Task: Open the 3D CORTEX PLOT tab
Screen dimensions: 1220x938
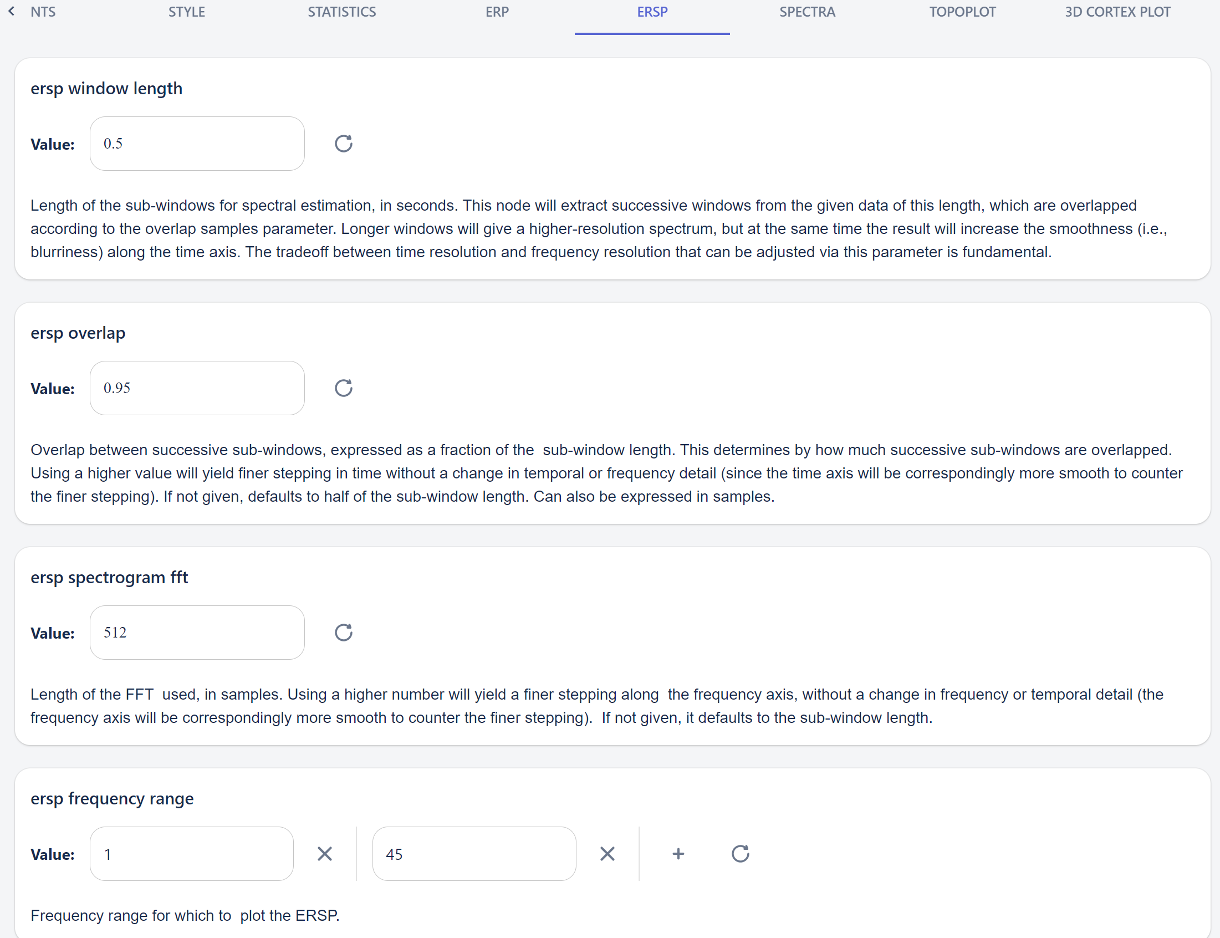Action: 1117,12
